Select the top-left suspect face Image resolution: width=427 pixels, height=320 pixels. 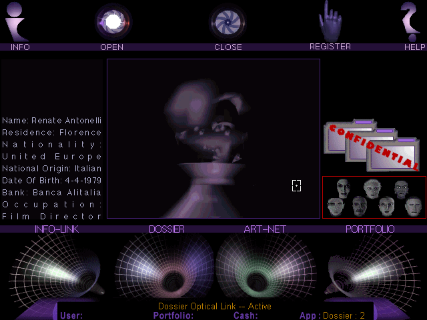(344, 188)
